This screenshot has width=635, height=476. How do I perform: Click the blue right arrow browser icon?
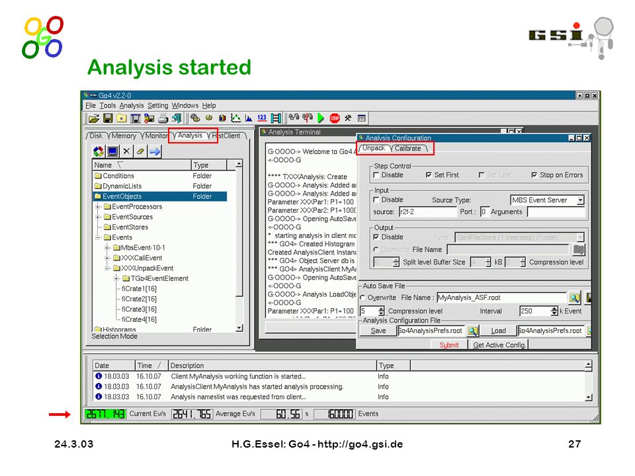click(x=154, y=151)
